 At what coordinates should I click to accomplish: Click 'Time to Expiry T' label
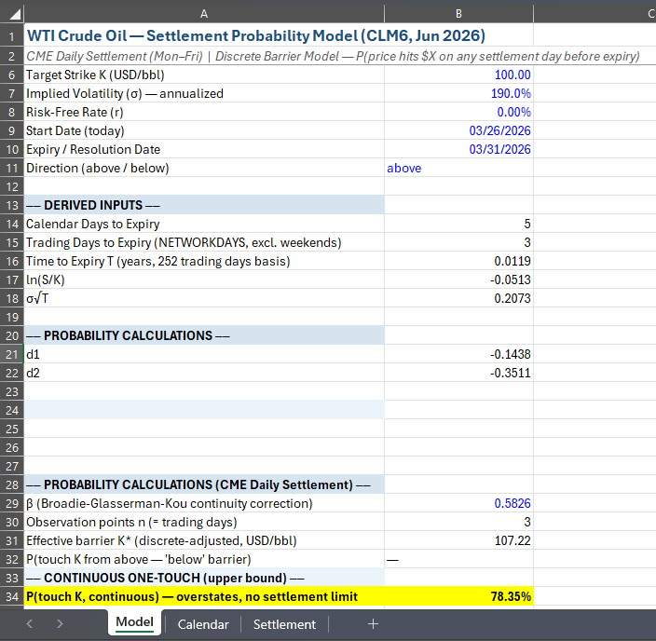[x=158, y=261]
